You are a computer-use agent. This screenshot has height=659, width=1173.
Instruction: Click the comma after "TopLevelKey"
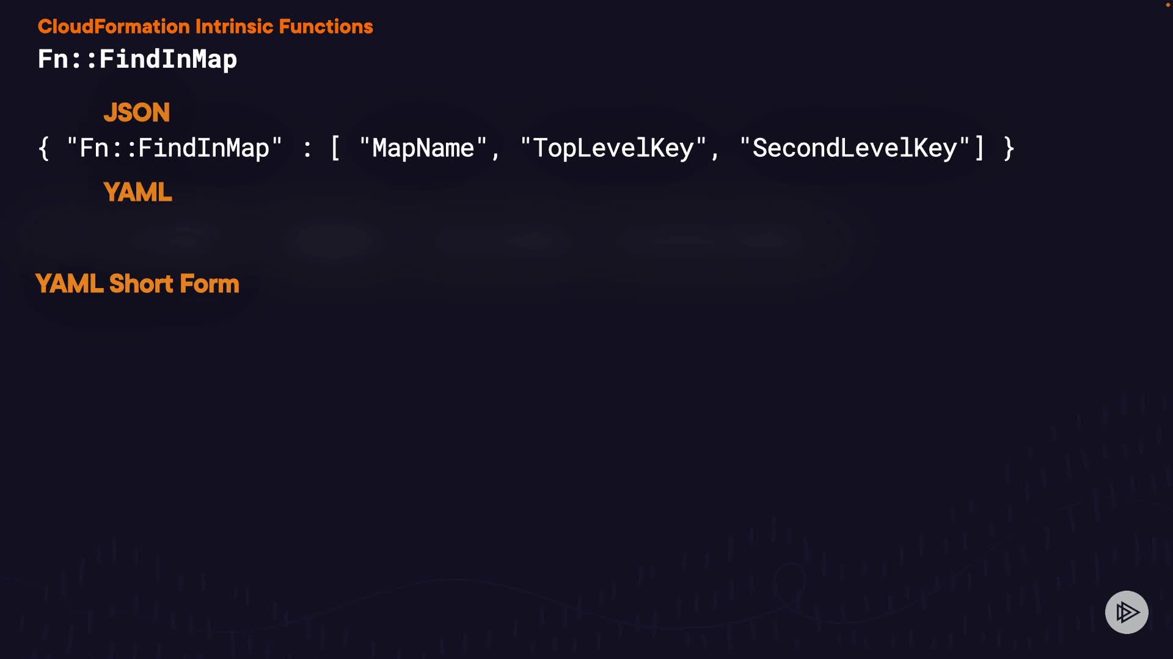pos(715,153)
